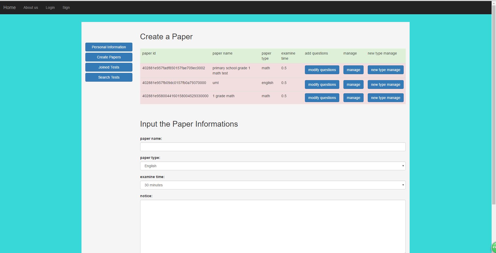Click the 'new type manage' column header

click(x=382, y=53)
